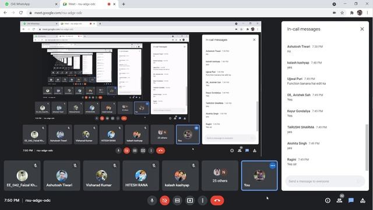Close the Meet browser tab

(x=114, y=4)
